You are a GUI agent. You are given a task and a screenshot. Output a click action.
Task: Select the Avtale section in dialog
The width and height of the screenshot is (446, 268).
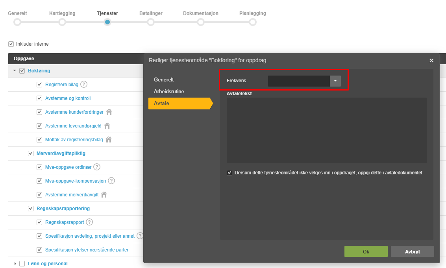(x=180, y=103)
